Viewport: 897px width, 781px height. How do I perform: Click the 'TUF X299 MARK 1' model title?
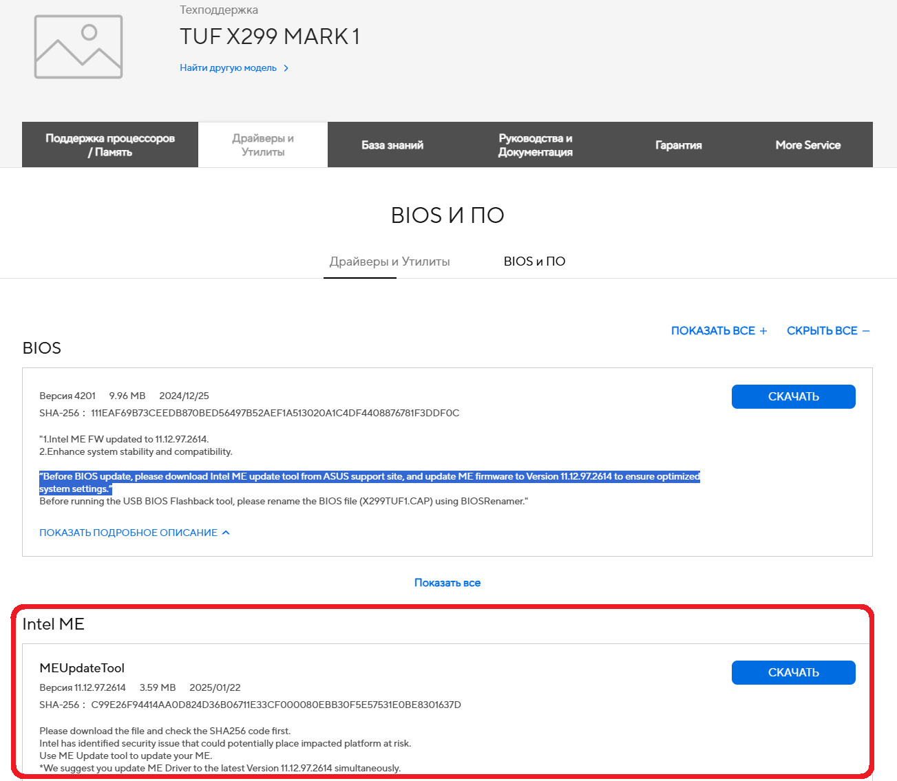pos(269,36)
